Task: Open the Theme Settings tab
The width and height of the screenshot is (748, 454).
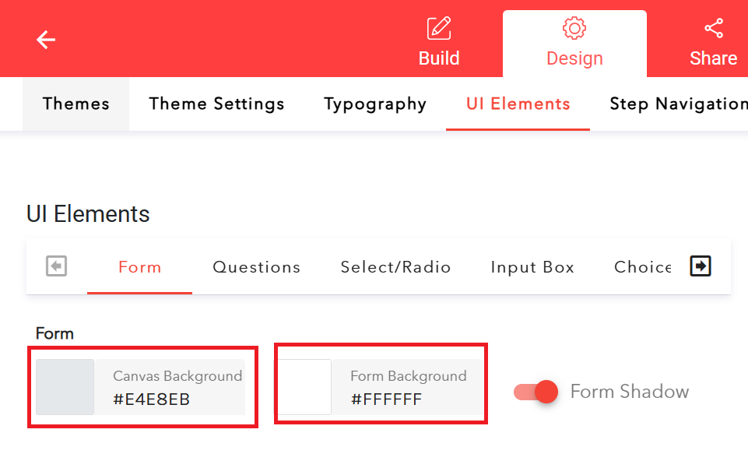Action: [216, 104]
